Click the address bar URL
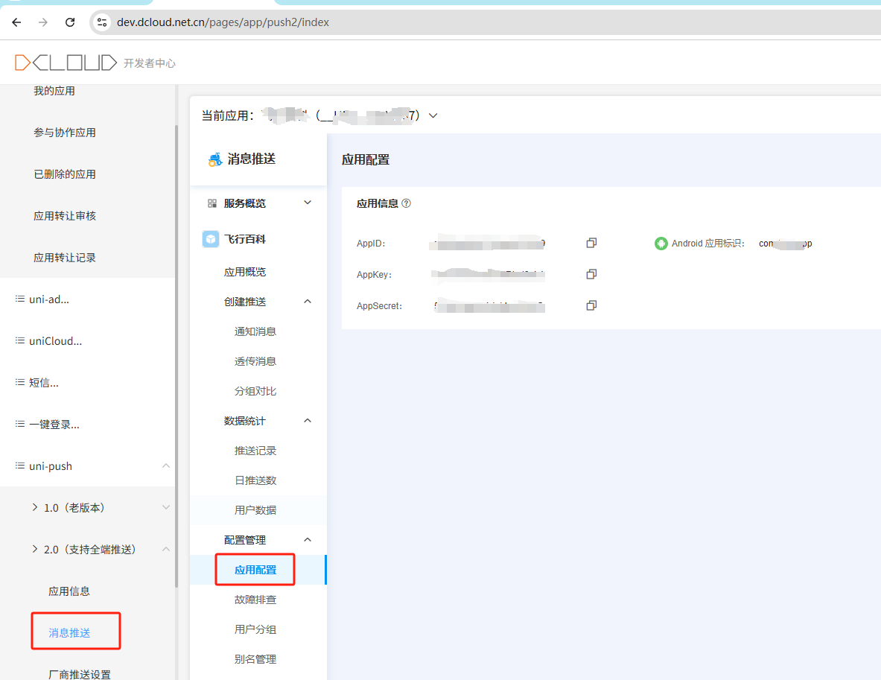The height and width of the screenshot is (680, 881). click(223, 22)
